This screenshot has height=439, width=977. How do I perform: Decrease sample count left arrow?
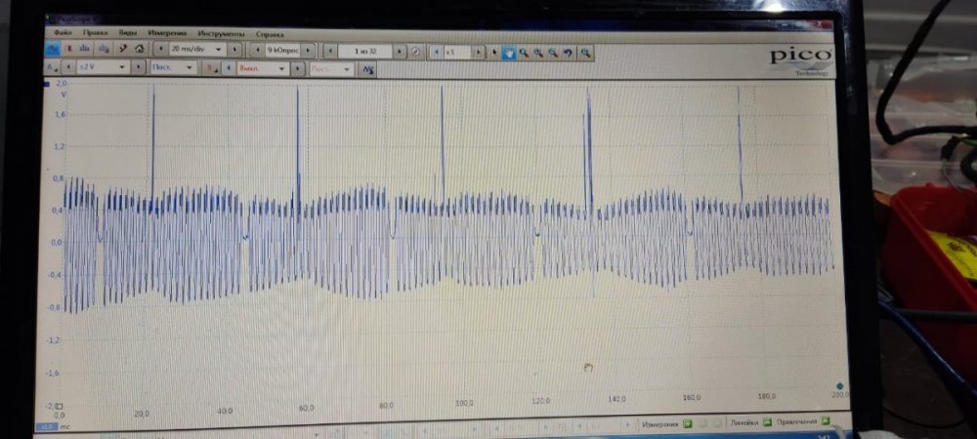[258, 49]
